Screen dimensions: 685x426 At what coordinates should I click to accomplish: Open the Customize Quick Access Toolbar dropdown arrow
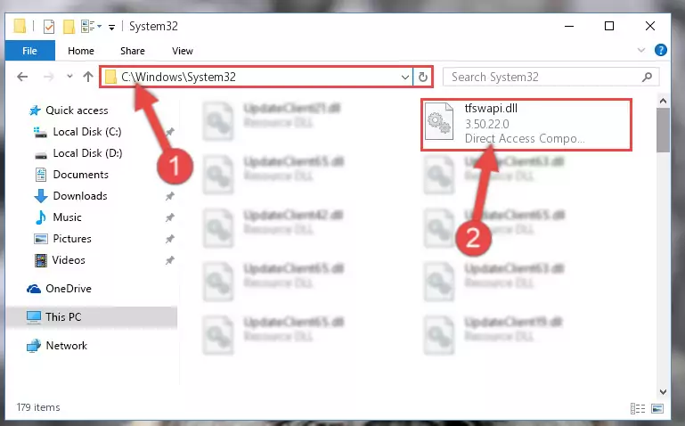(x=112, y=27)
